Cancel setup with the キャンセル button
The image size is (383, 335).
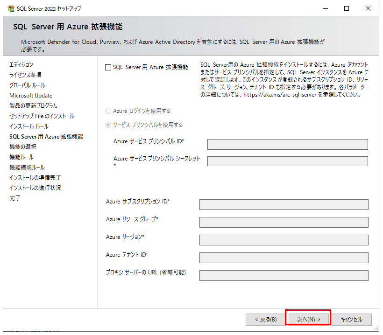click(351, 319)
